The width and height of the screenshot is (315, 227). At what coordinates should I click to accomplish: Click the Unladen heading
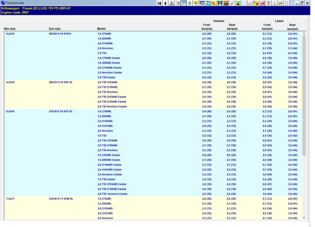click(x=219, y=21)
